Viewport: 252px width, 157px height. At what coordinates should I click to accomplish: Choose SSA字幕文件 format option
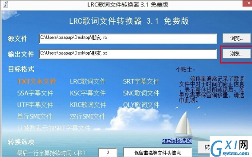click(35, 93)
